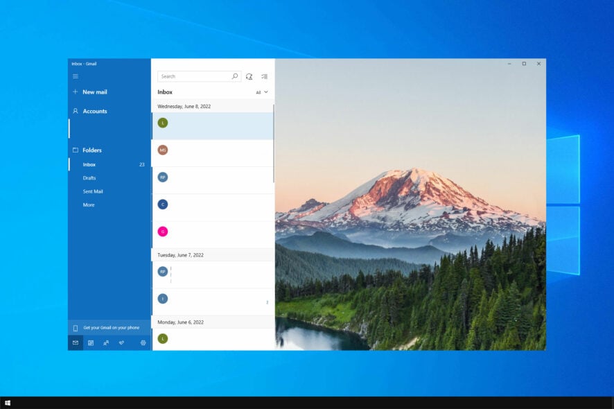614x409 pixels.
Task: Collapse the navigation pane with the hamburger icon
Action: click(75, 76)
